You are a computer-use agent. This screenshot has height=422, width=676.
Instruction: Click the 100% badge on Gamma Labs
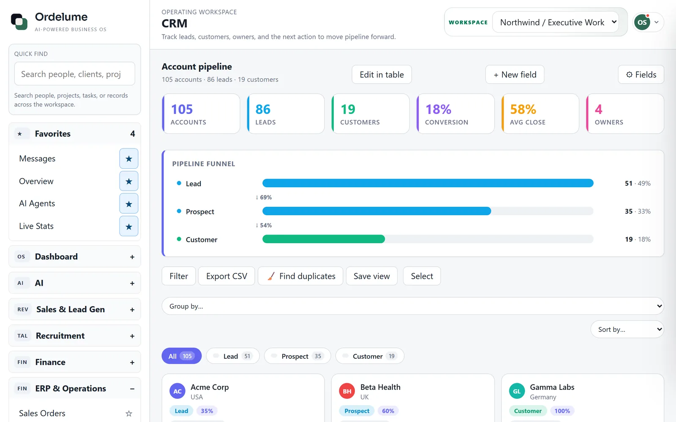coord(562,411)
